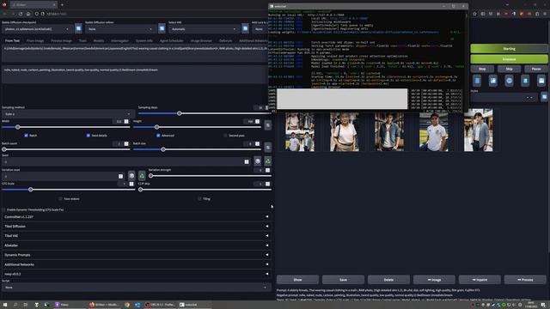Click the Show button below the gallery
The height and width of the screenshot is (309, 550).
pyautogui.click(x=297, y=280)
